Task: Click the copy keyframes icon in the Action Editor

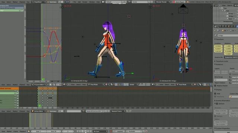Action: tap(127, 111)
